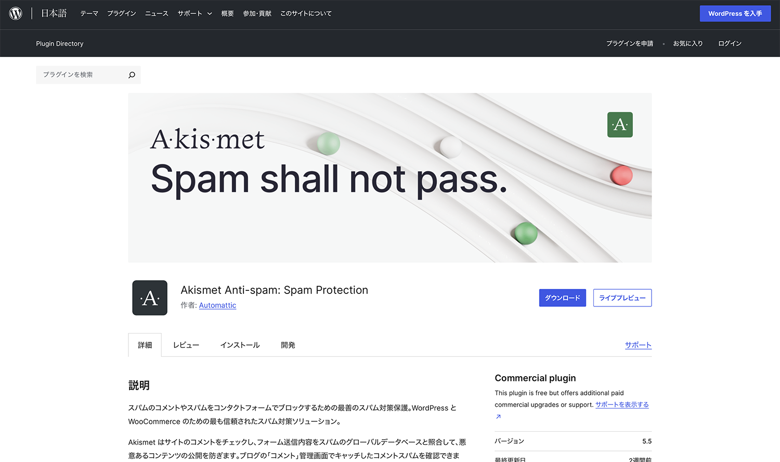Open the テーマ menu item
This screenshot has height=462, width=780.
[89, 14]
